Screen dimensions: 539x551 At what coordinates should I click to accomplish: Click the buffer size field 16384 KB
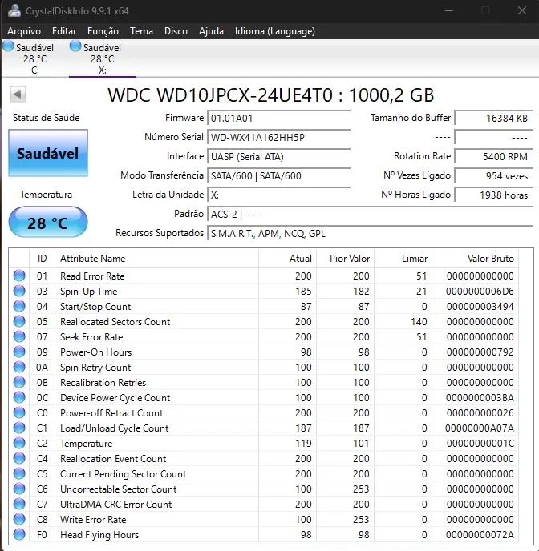point(494,118)
